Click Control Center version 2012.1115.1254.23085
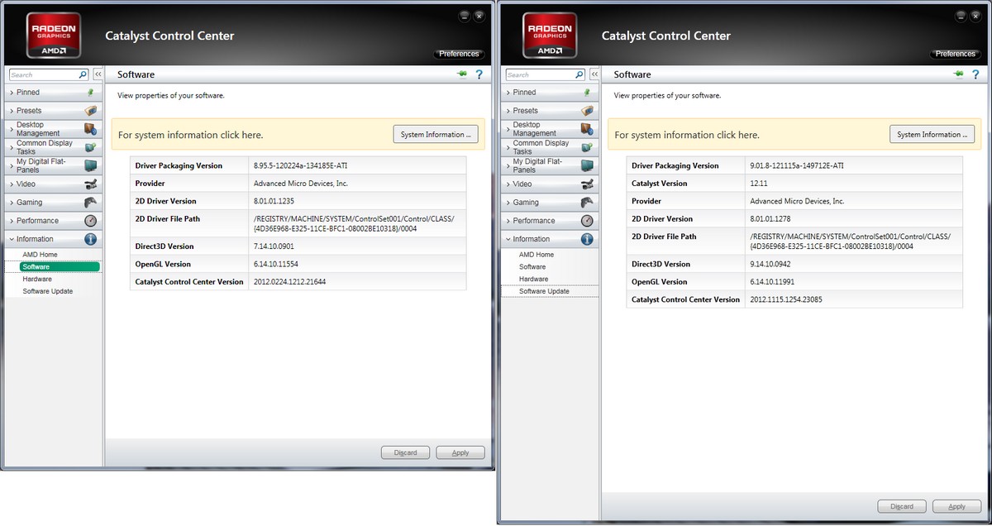Screen dimensions: 992x526 [786, 299]
